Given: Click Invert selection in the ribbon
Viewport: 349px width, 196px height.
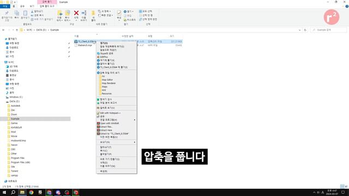Looking at the screenshot, I should [148, 20].
